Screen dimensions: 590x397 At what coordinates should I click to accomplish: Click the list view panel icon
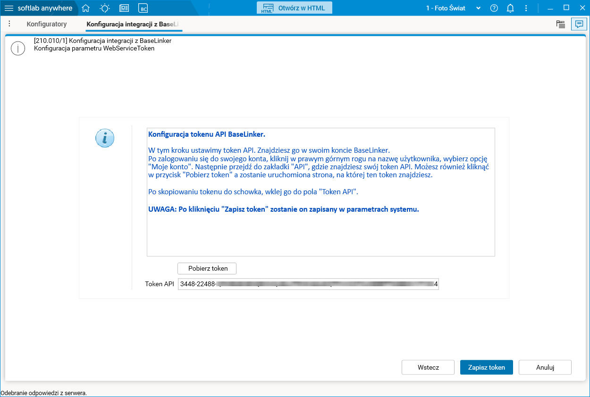pyautogui.click(x=561, y=25)
